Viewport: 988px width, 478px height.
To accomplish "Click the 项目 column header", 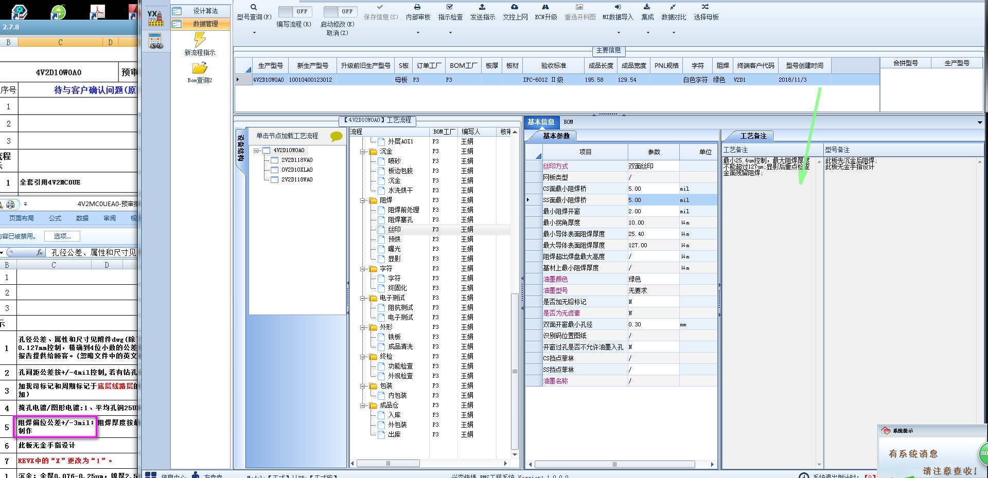I will click(x=585, y=152).
